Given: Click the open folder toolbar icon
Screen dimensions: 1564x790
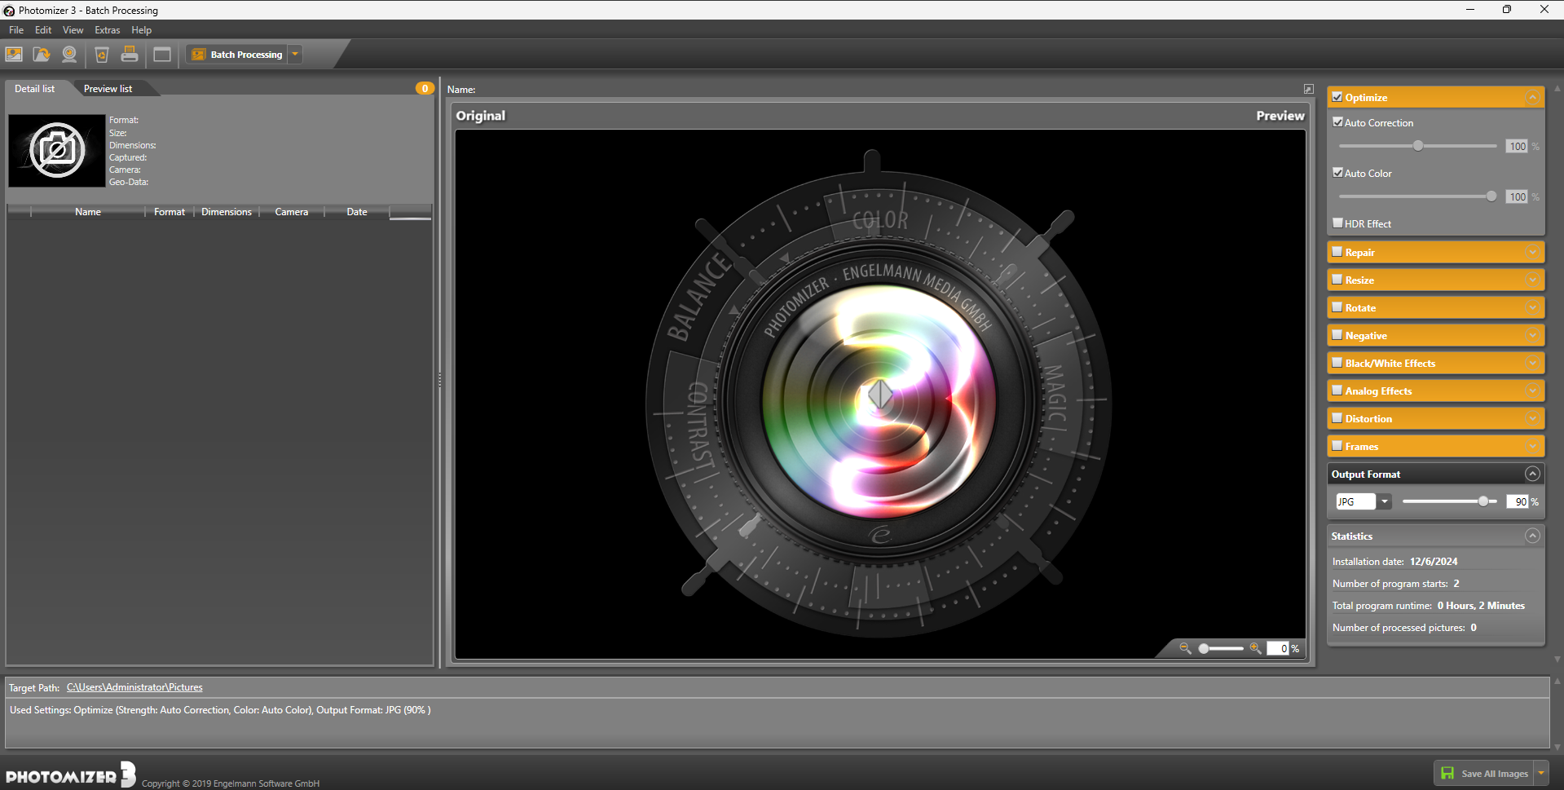Looking at the screenshot, I should point(42,55).
